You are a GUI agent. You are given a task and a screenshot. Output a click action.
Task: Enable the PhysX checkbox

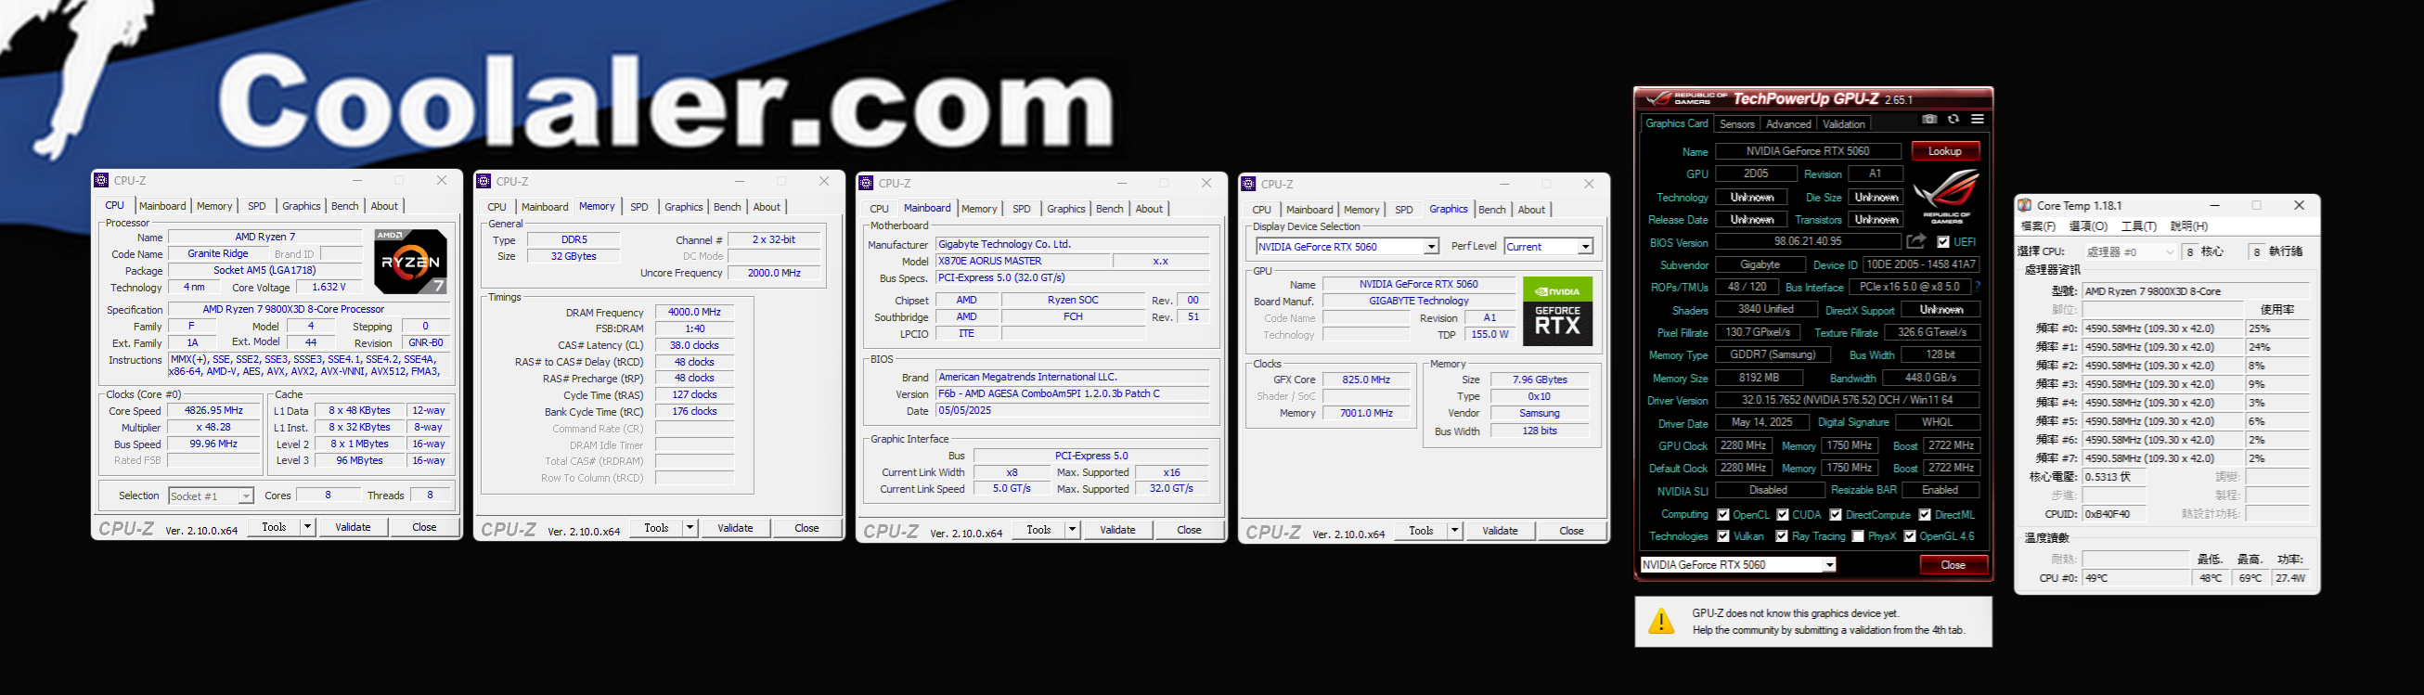tap(1858, 536)
